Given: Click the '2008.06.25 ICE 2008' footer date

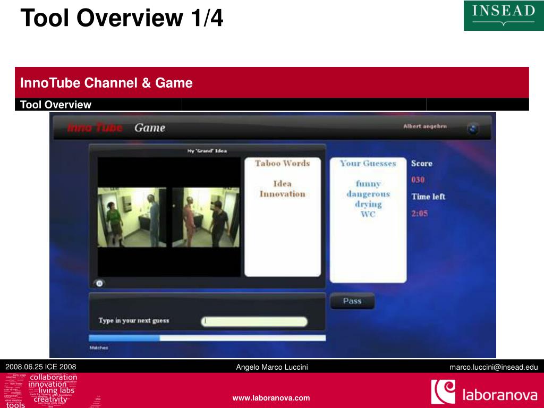Looking at the screenshot, I should [40, 367].
